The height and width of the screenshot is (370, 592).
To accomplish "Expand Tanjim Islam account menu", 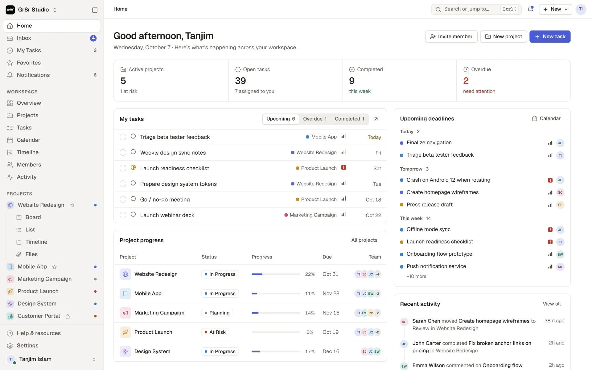I will click(51, 359).
